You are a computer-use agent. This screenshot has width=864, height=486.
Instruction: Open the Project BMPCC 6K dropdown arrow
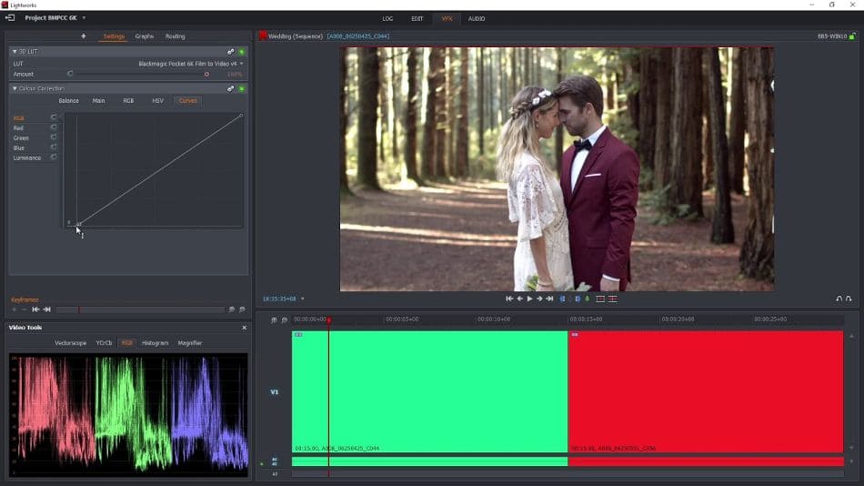84,17
